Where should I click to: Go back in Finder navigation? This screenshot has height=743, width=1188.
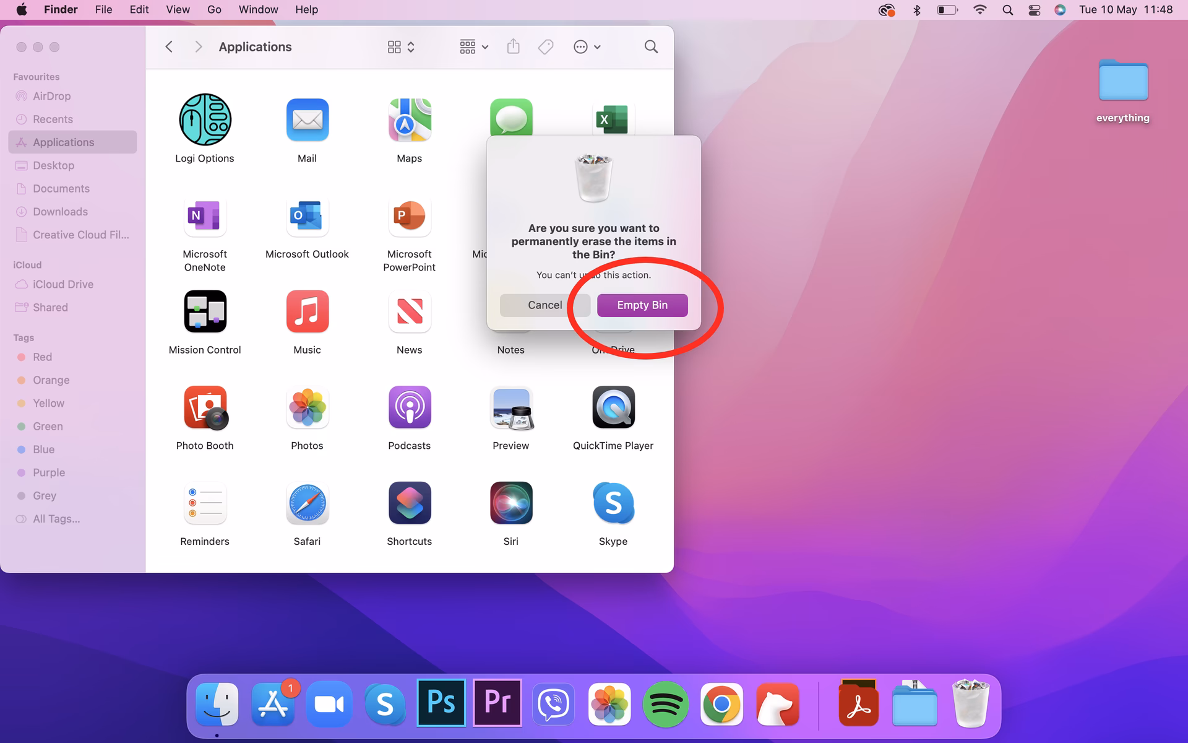coord(169,47)
